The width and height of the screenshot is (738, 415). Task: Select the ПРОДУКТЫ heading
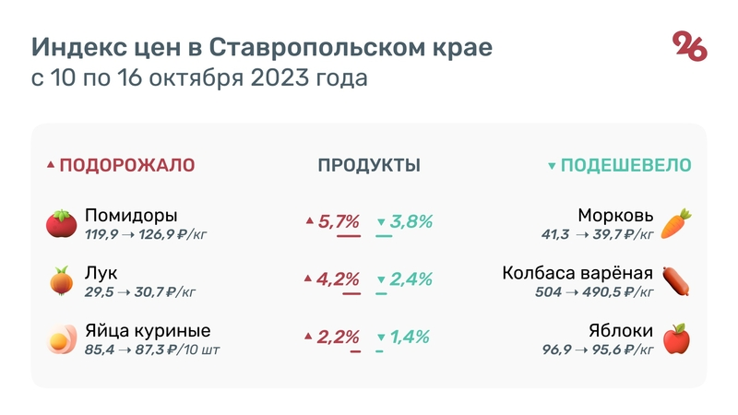[369, 166]
